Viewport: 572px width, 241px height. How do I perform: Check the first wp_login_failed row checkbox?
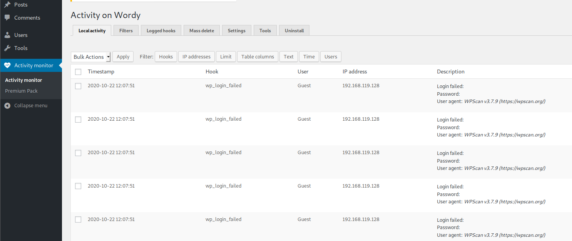(x=78, y=86)
